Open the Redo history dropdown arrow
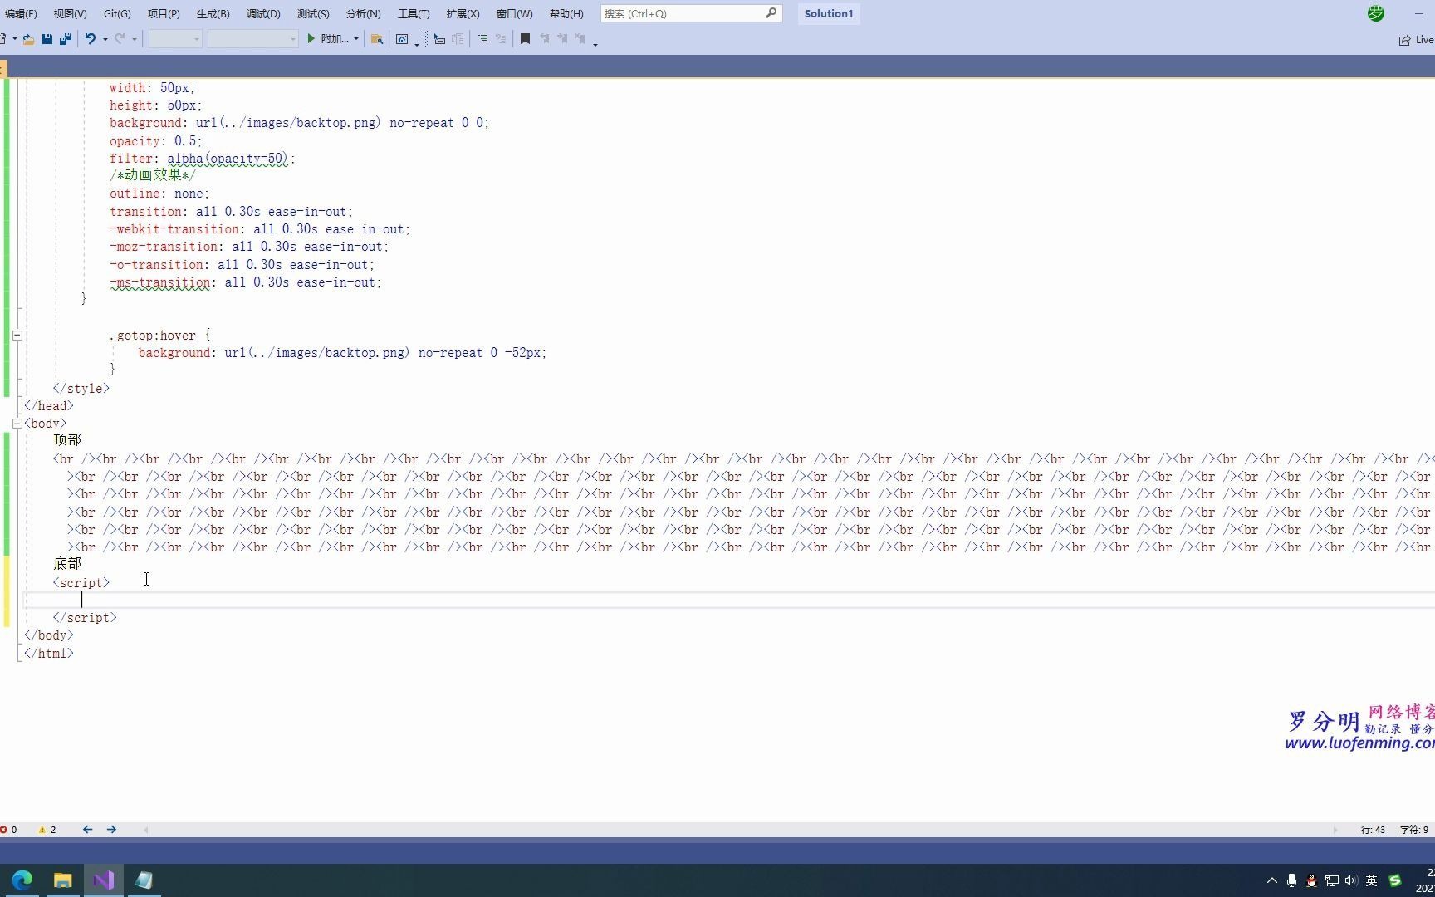This screenshot has width=1435, height=897. tap(135, 39)
